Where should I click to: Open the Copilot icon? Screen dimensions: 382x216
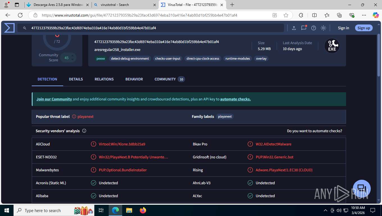[x=376, y=15]
